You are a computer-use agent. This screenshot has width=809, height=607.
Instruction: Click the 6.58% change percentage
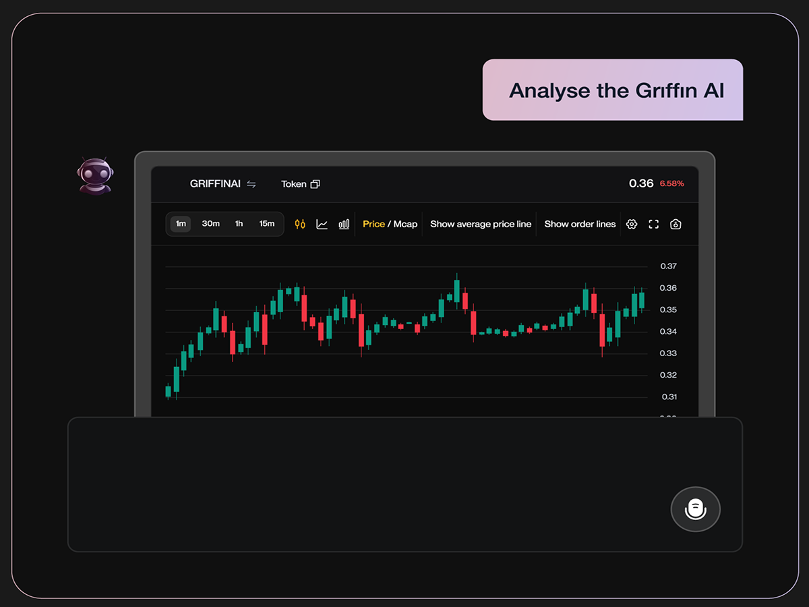(671, 183)
